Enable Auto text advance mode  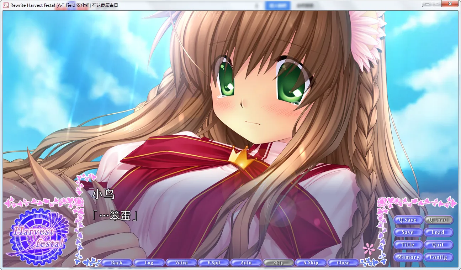(x=246, y=263)
